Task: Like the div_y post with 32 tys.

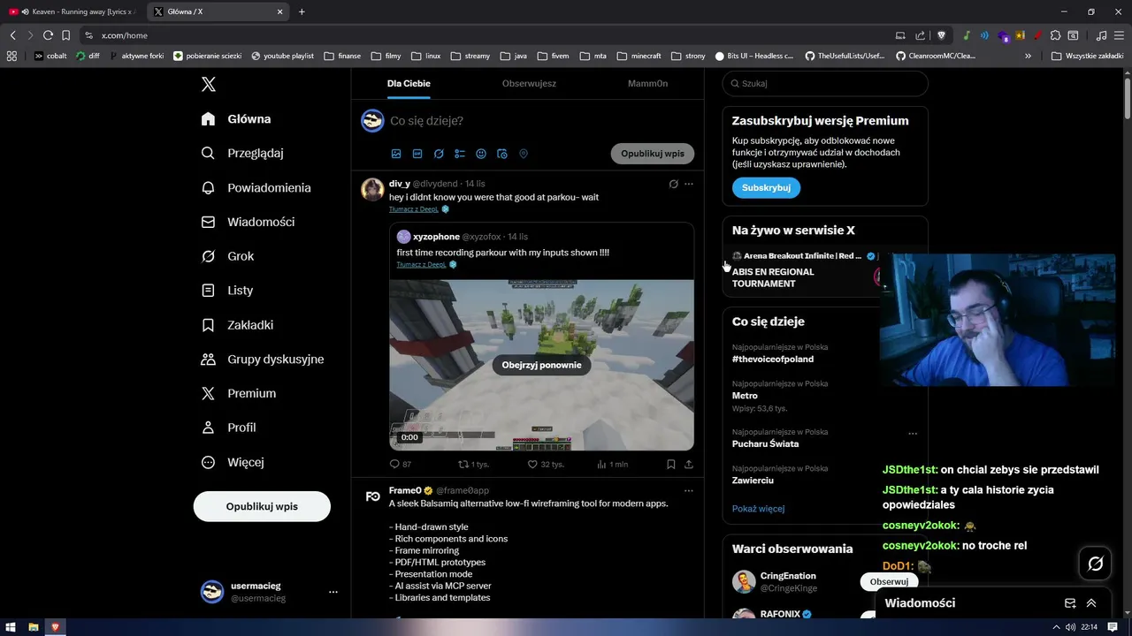Action: click(546, 464)
